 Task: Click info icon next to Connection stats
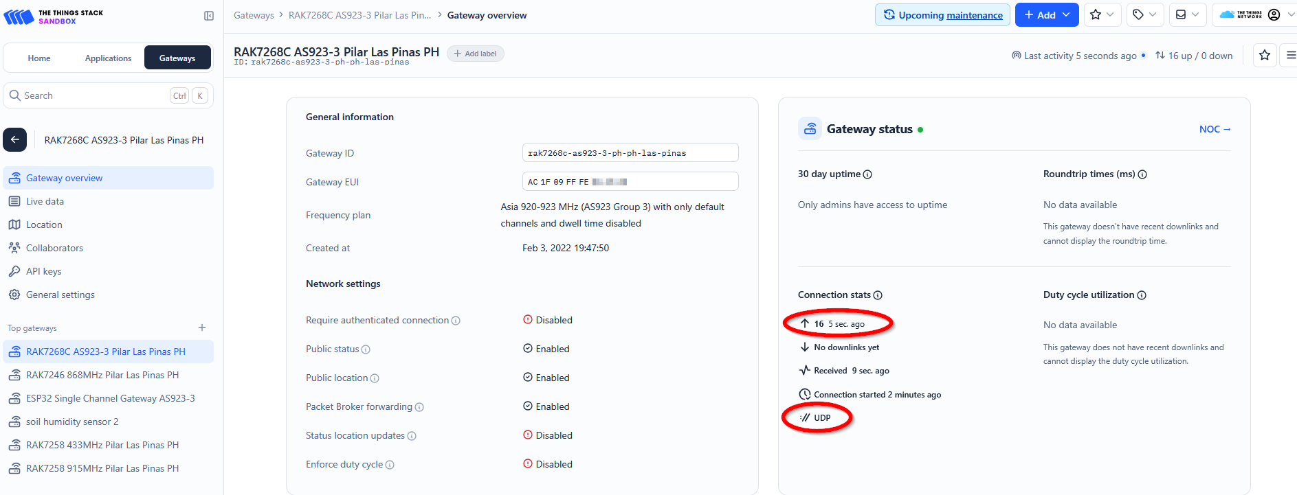coord(878,295)
